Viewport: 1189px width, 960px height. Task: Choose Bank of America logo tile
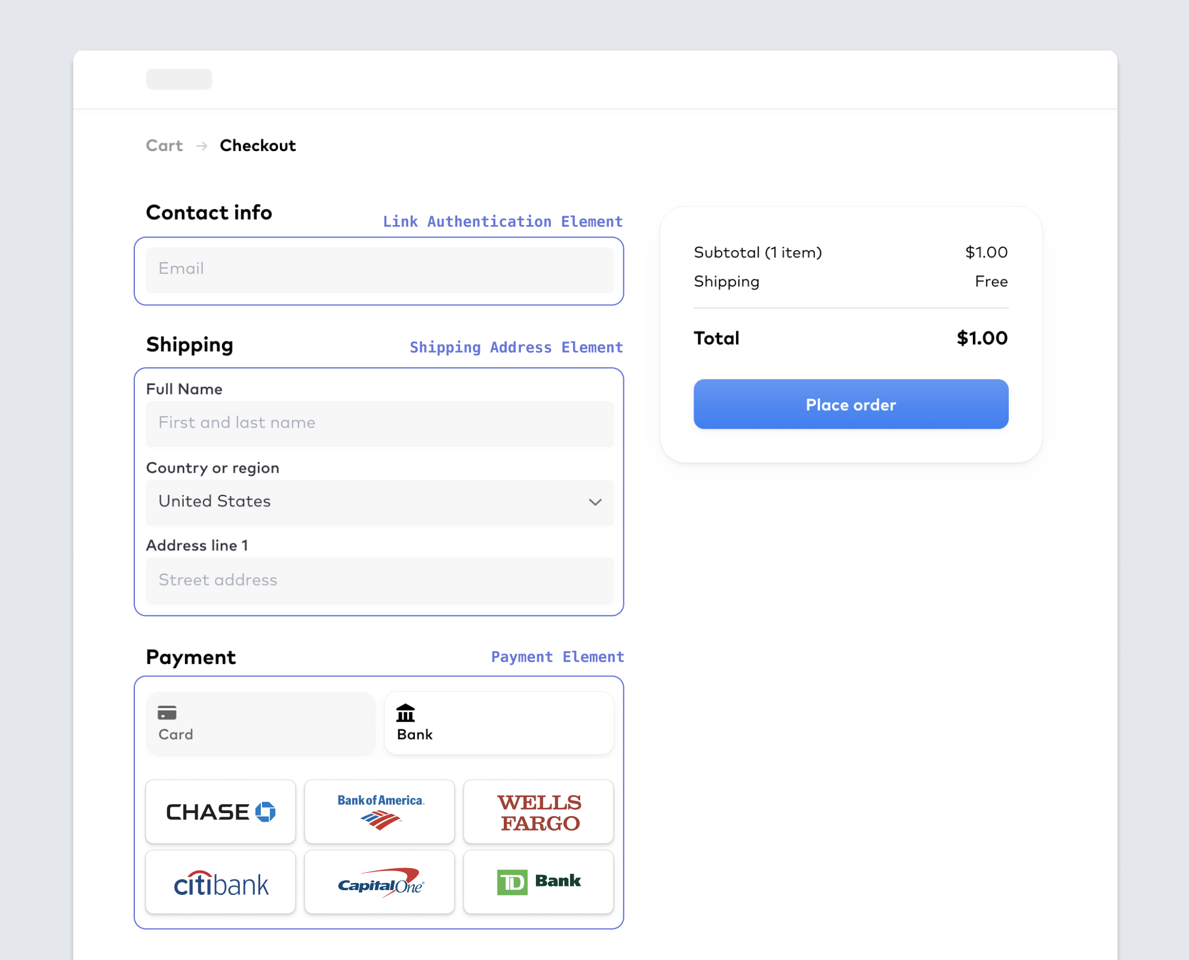pos(380,811)
